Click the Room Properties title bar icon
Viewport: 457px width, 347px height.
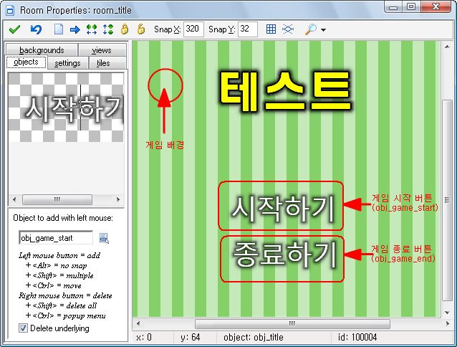[10, 11]
